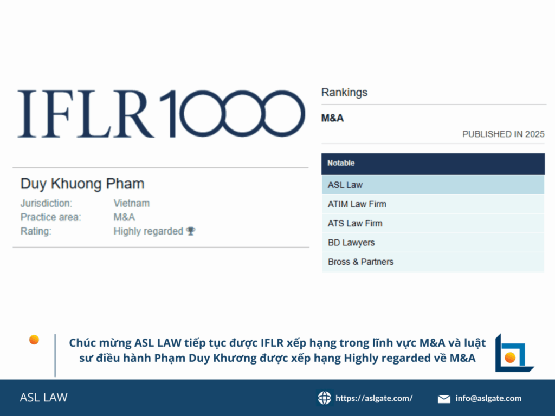Select ATIM Law Firm in the Notable list

coord(433,204)
